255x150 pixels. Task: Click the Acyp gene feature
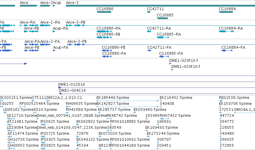point(54,6)
